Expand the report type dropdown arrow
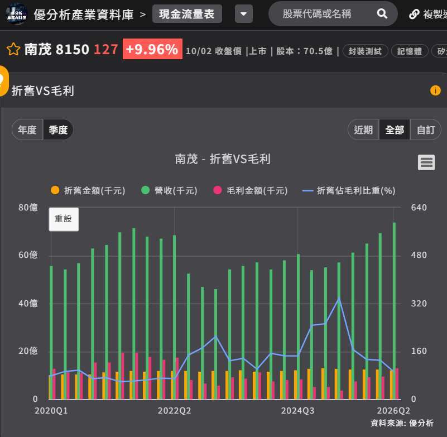Viewport: 447px width, 437px height. 243,14
